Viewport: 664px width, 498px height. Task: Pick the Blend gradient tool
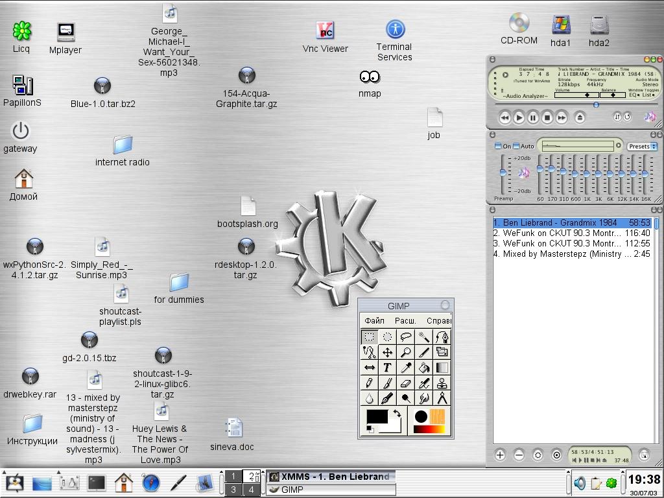tap(442, 368)
